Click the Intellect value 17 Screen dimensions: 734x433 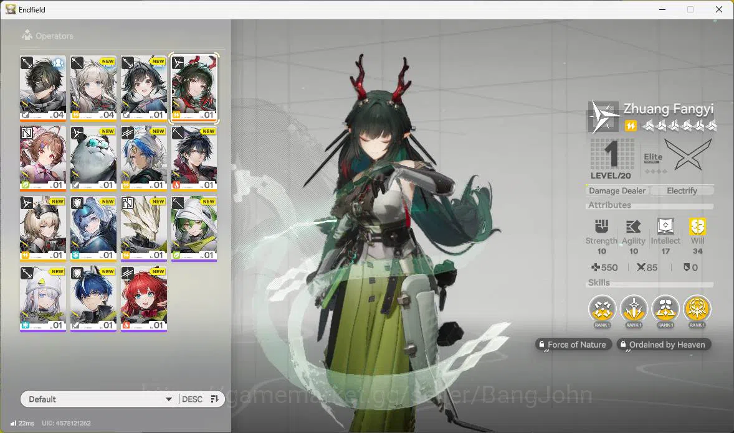[x=665, y=251]
